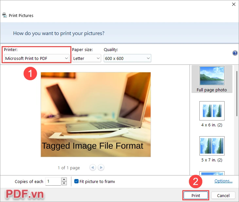Click the Cancel button

(223, 195)
